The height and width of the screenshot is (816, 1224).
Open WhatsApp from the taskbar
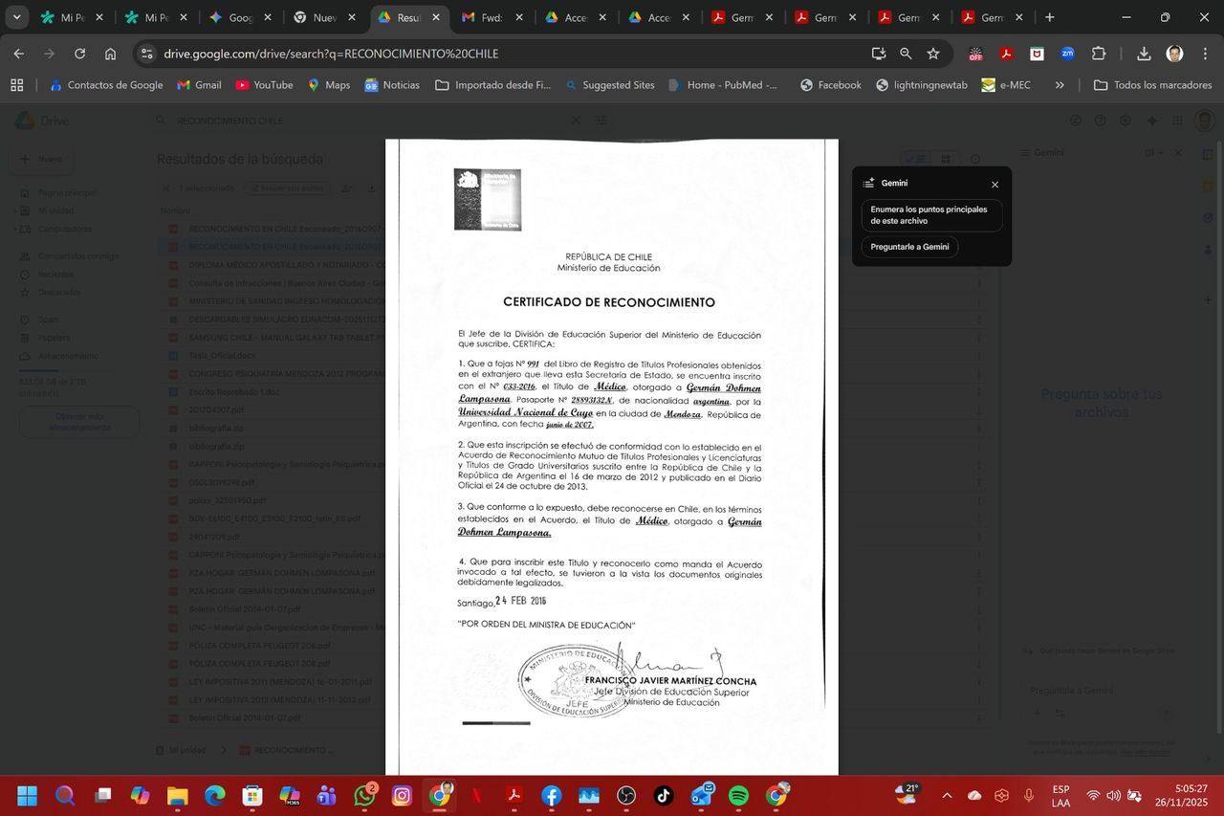364,796
